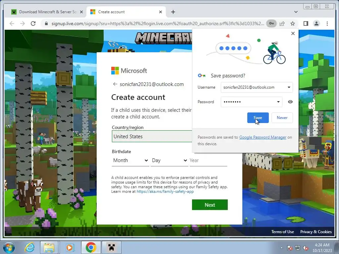
Task: Open the birthdate Month dropdown
Action: [x=130, y=160]
